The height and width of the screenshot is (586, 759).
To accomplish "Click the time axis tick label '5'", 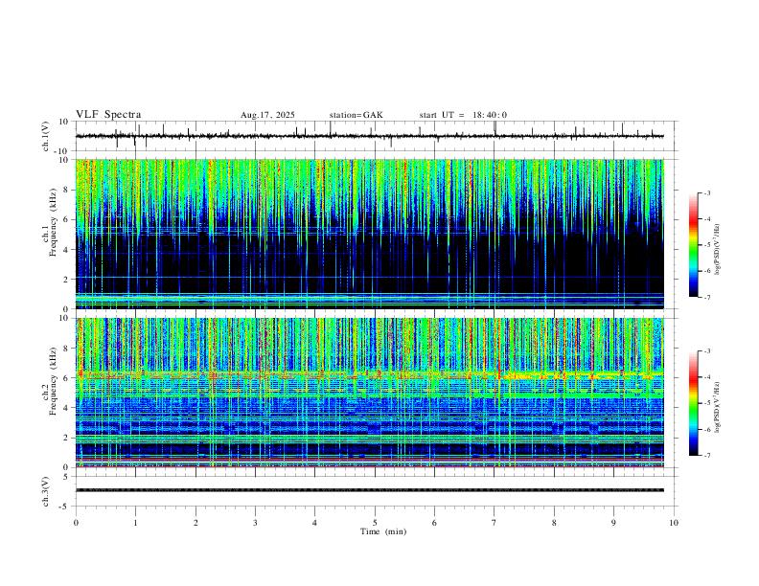I will click(375, 523).
